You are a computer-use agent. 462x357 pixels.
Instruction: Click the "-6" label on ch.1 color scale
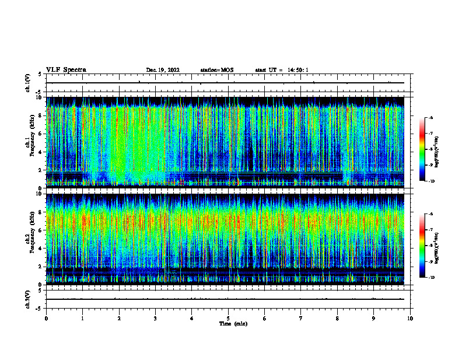[x=430, y=117]
